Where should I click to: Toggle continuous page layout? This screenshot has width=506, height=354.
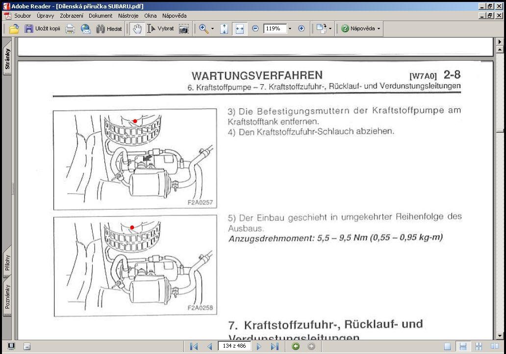coord(463,346)
